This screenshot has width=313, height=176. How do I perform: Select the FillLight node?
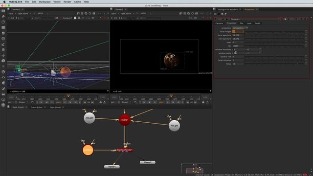tap(174, 126)
